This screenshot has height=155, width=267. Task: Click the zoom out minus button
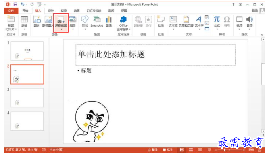coord(216,150)
